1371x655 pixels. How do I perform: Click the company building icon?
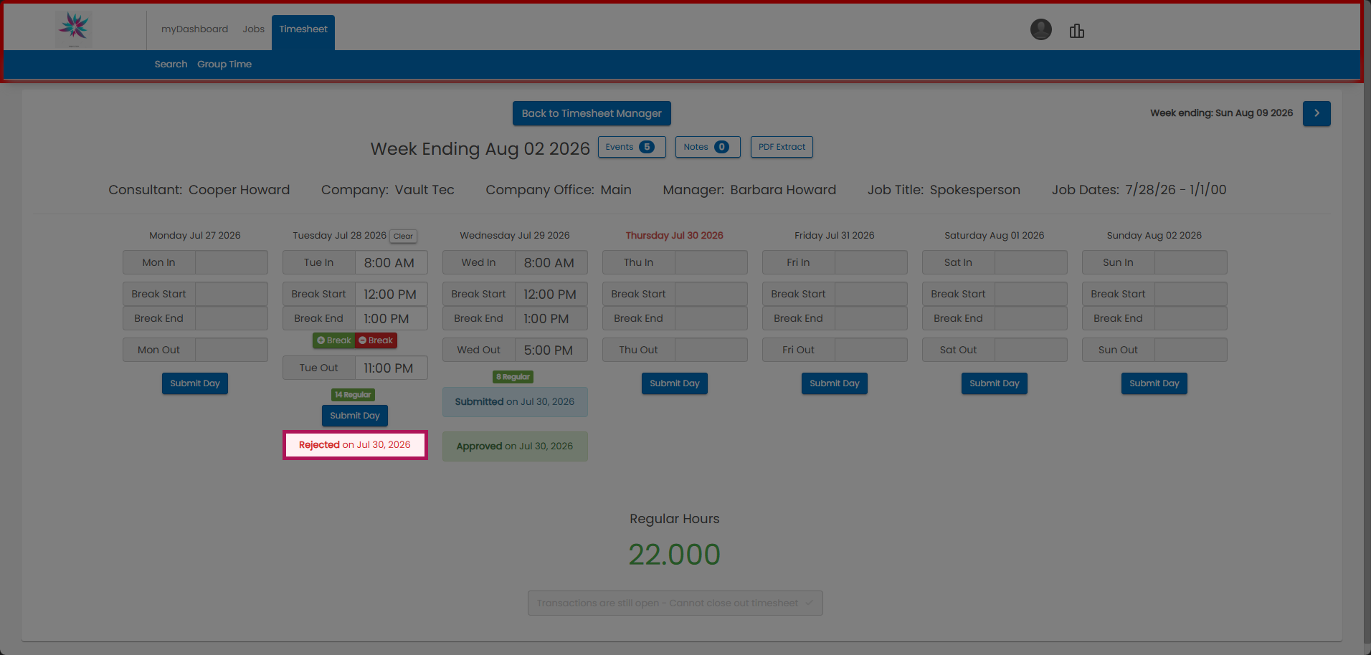(x=1077, y=31)
